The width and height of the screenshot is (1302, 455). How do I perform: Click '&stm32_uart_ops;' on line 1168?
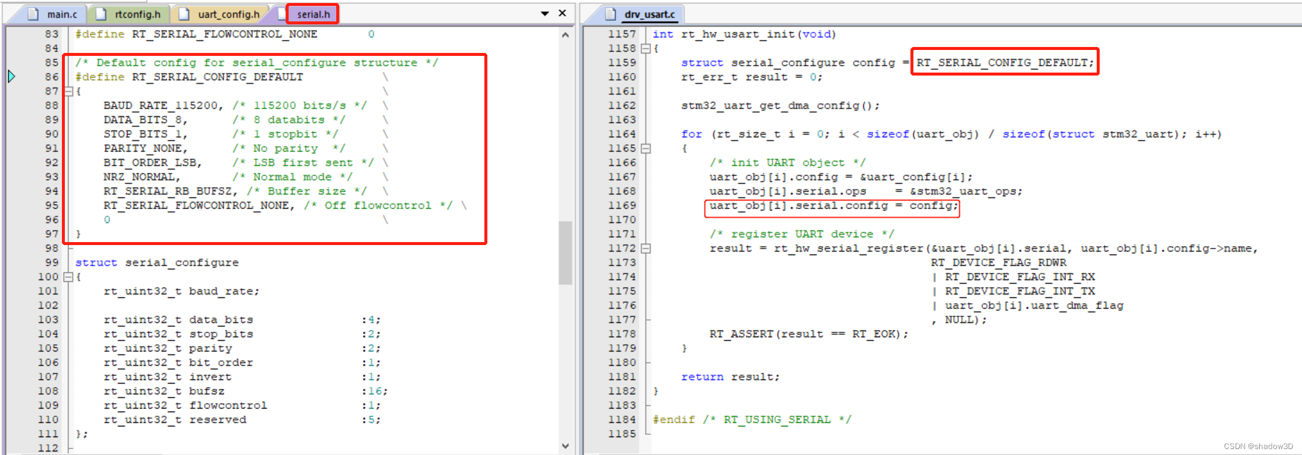(x=966, y=191)
